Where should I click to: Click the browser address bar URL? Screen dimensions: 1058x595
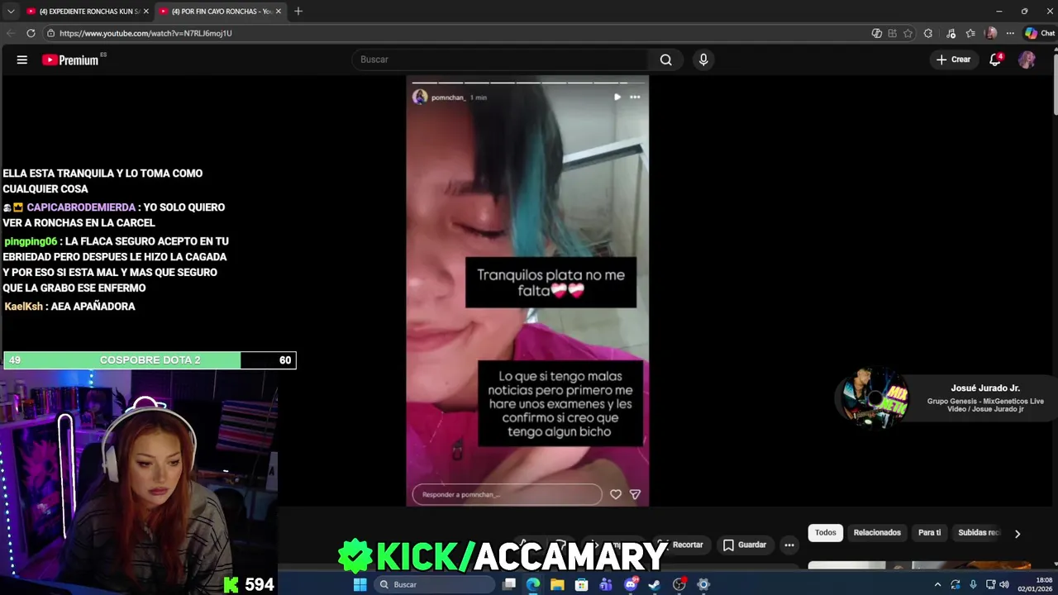point(145,33)
